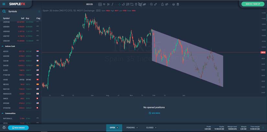This screenshot has width=267, height=132.
Task: Select the USDTRY symbol row
Action: 20,36
